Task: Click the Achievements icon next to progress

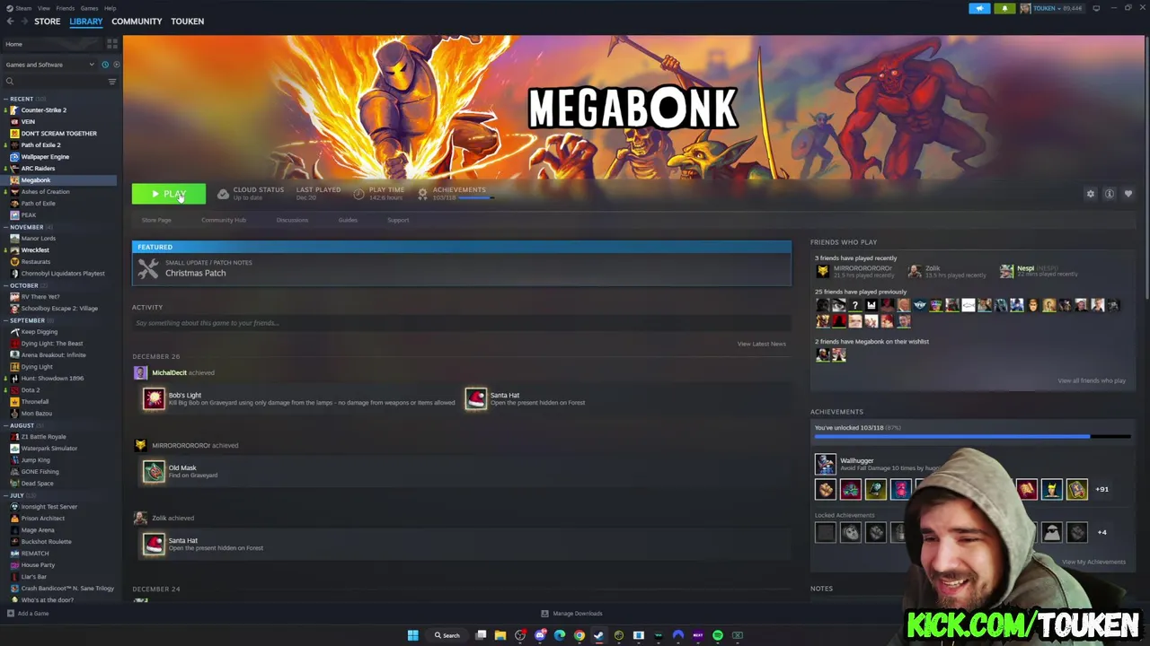Action: click(422, 194)
